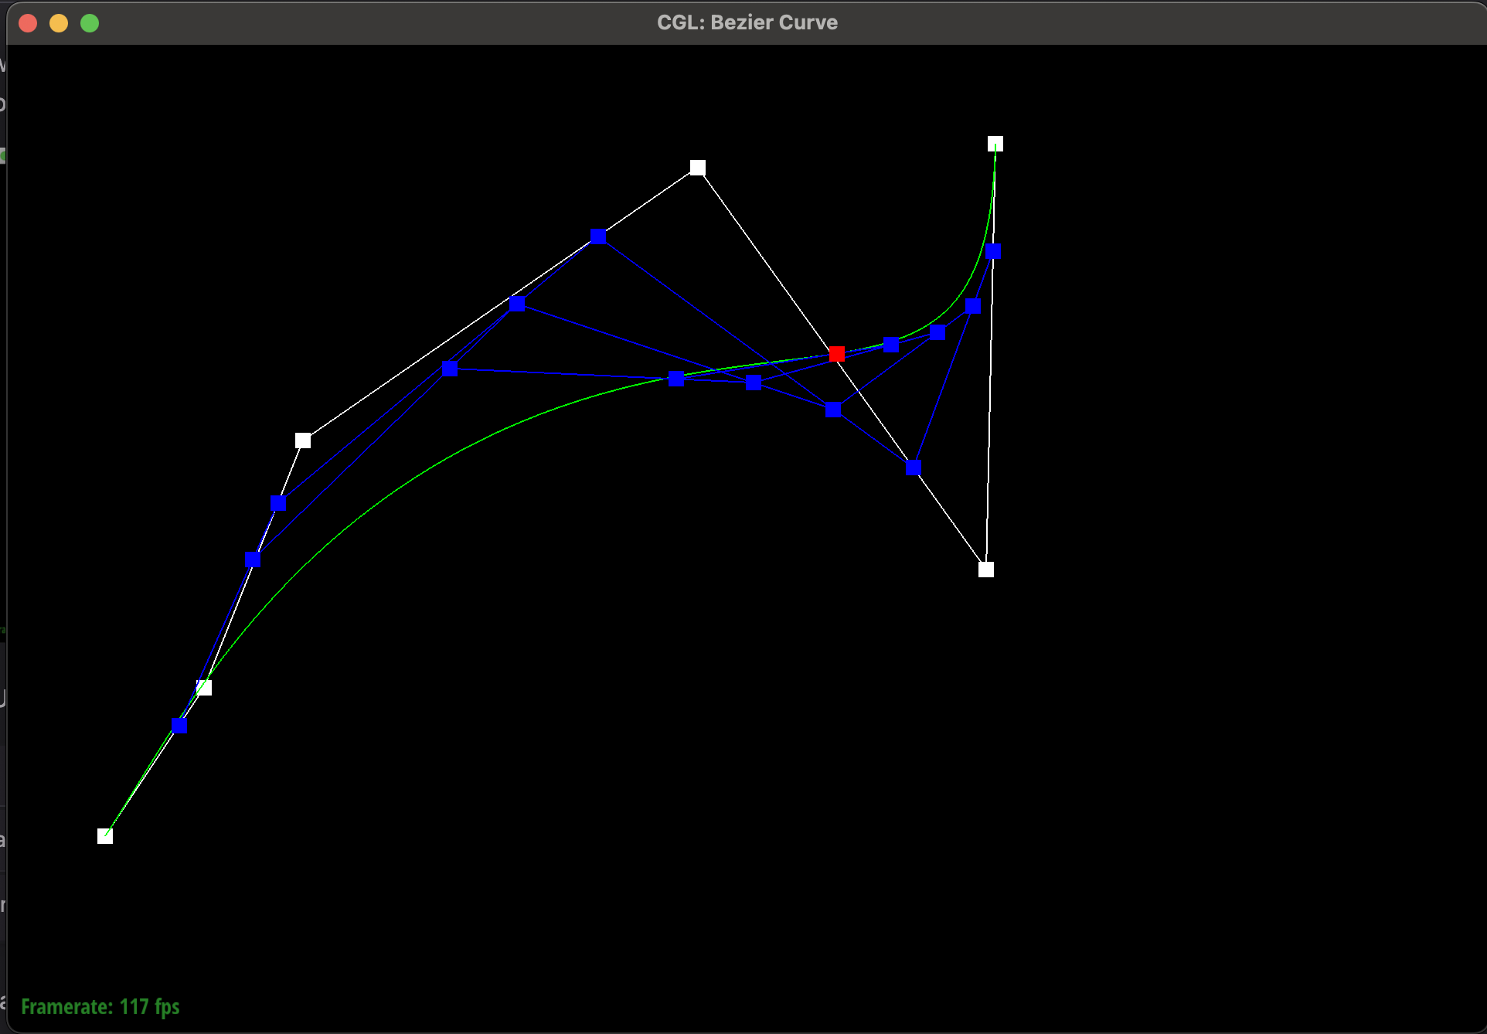Maximize the window with the green button
Screen dimensions: 1487x1034
[x=90, y=23]
